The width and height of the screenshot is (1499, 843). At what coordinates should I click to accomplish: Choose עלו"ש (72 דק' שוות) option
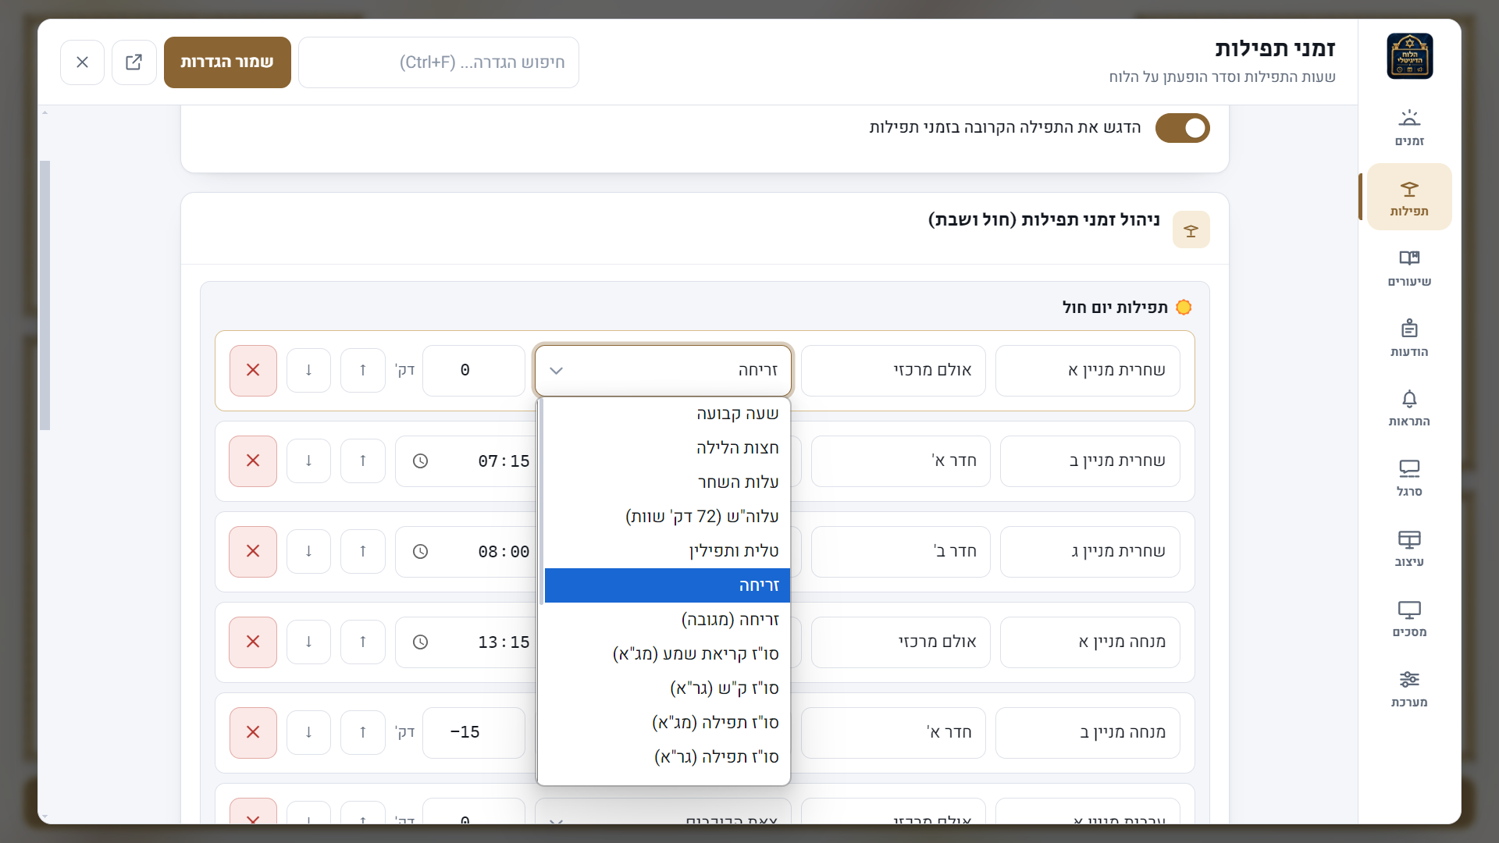coord(668,517)
